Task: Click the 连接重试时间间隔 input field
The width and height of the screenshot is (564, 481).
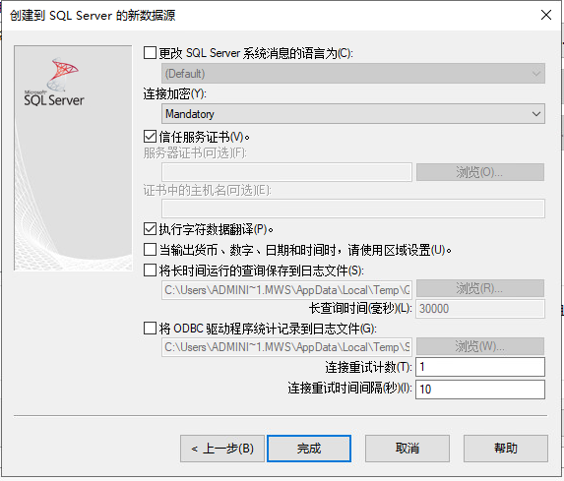Action: [480, 390]
